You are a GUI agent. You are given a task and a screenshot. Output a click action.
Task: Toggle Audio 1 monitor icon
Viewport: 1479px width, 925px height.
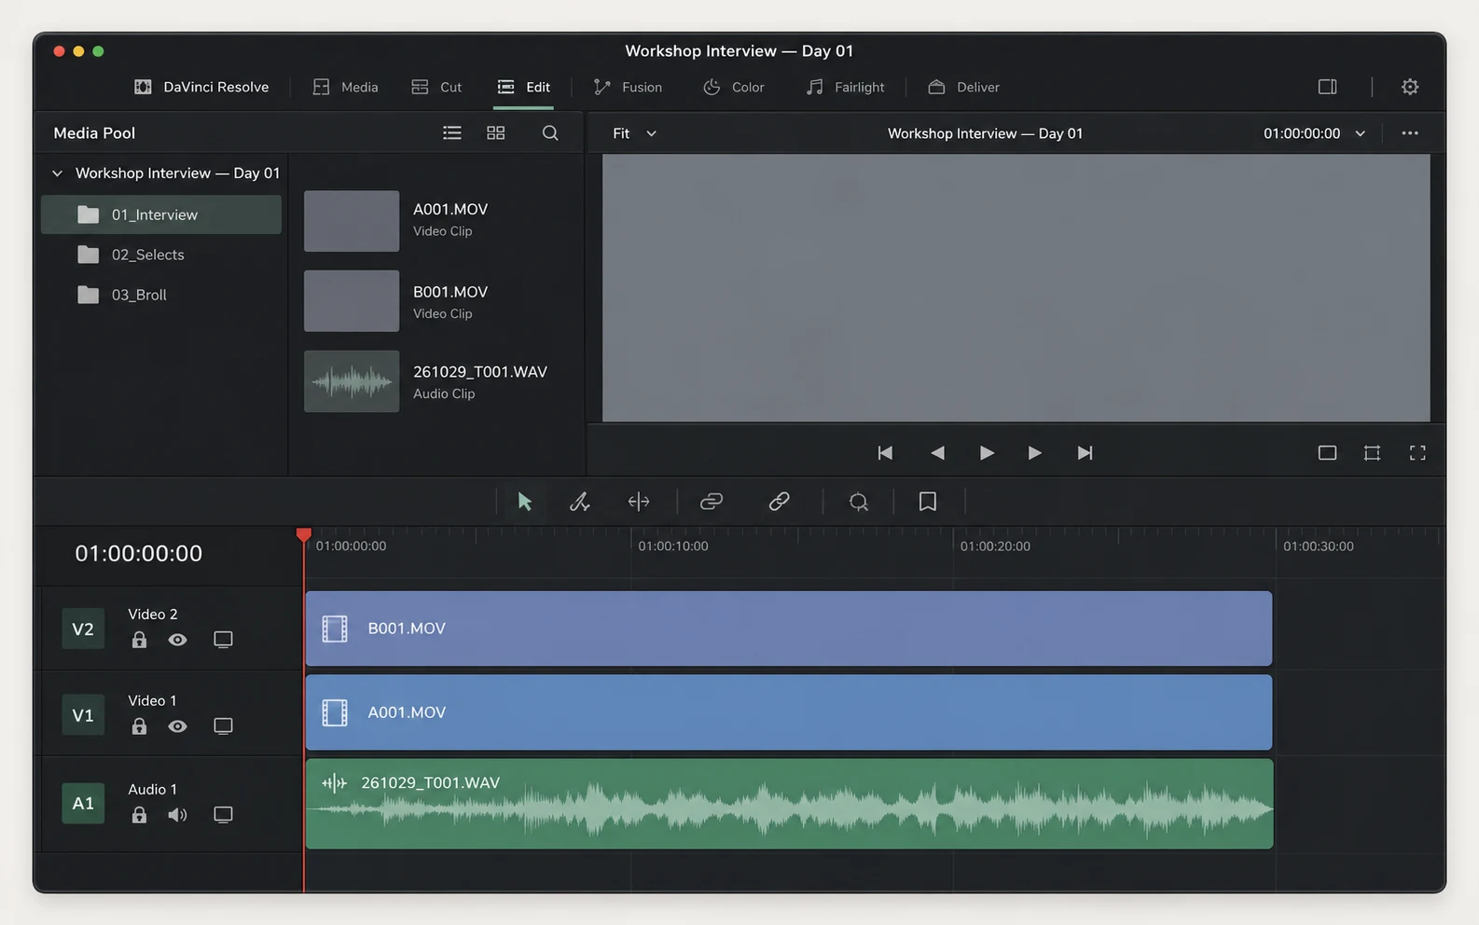(223, 815)
